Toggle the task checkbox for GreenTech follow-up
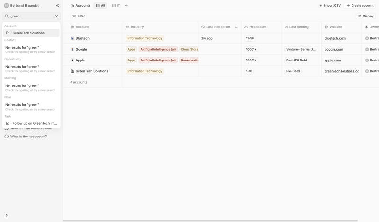 pyautogui.click(x=8, y=123)
